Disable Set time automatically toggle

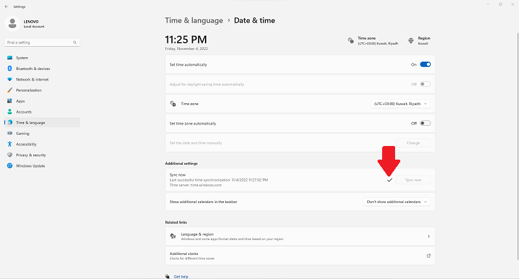[x=425, y=65]
